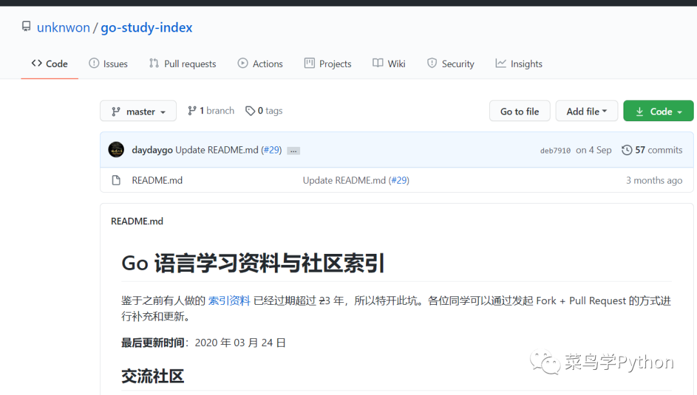Click the Code tab angle-brackets icon
The height and width of the screenshot is (395, 697).
(x=36, y=63)
